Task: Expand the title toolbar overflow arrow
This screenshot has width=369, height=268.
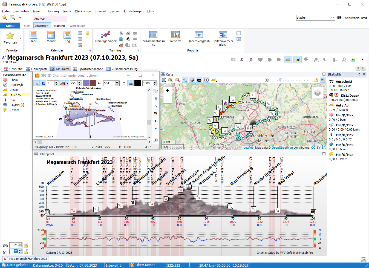Action: point(362,60)
